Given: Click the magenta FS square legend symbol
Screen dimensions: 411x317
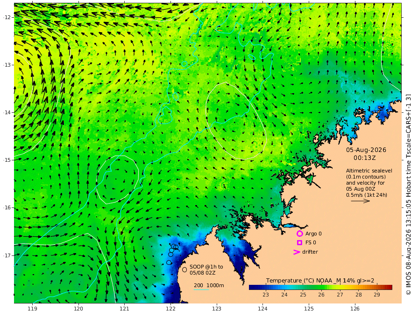Looking at the screenshot, I should tap(299, 243).
